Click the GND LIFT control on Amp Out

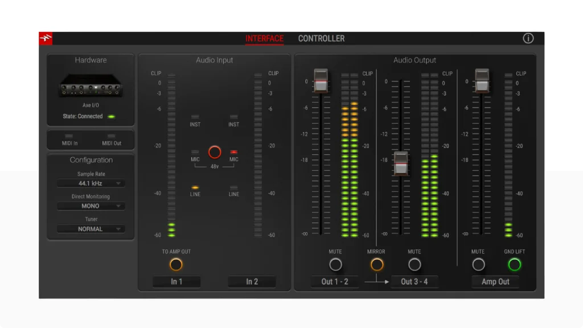514,264
